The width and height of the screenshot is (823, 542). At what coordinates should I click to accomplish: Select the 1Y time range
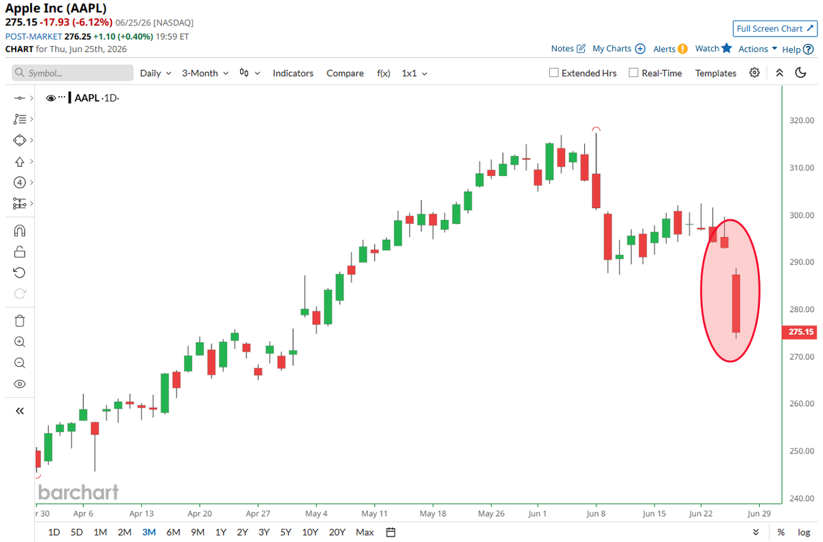pos(221,532)
